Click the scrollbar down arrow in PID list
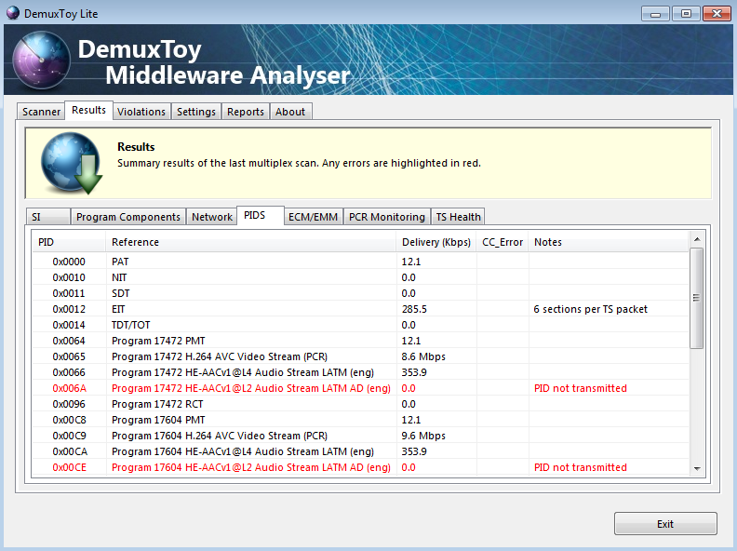 pyautogui.click(x=697, y=469)
